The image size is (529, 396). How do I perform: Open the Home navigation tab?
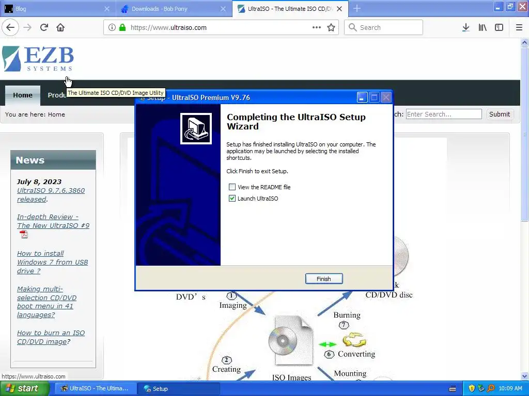point(23,95)
